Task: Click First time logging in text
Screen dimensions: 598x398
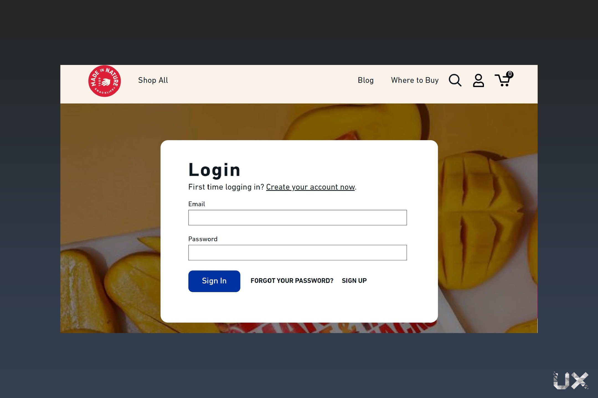Action: (x=226, y=187)
